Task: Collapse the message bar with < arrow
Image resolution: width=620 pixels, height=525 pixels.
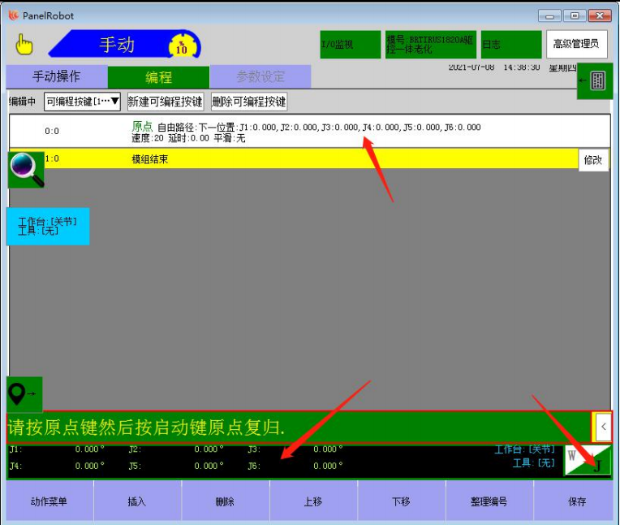Action: pyautogui.click(x=603, y=427)
